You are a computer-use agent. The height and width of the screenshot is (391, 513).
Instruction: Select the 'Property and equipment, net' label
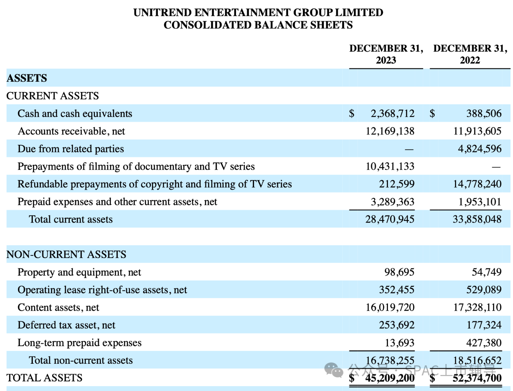tap(79, 272)
